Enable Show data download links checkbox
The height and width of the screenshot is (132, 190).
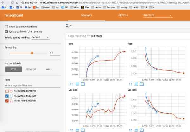pyautogui.click(x=6, y=27)
